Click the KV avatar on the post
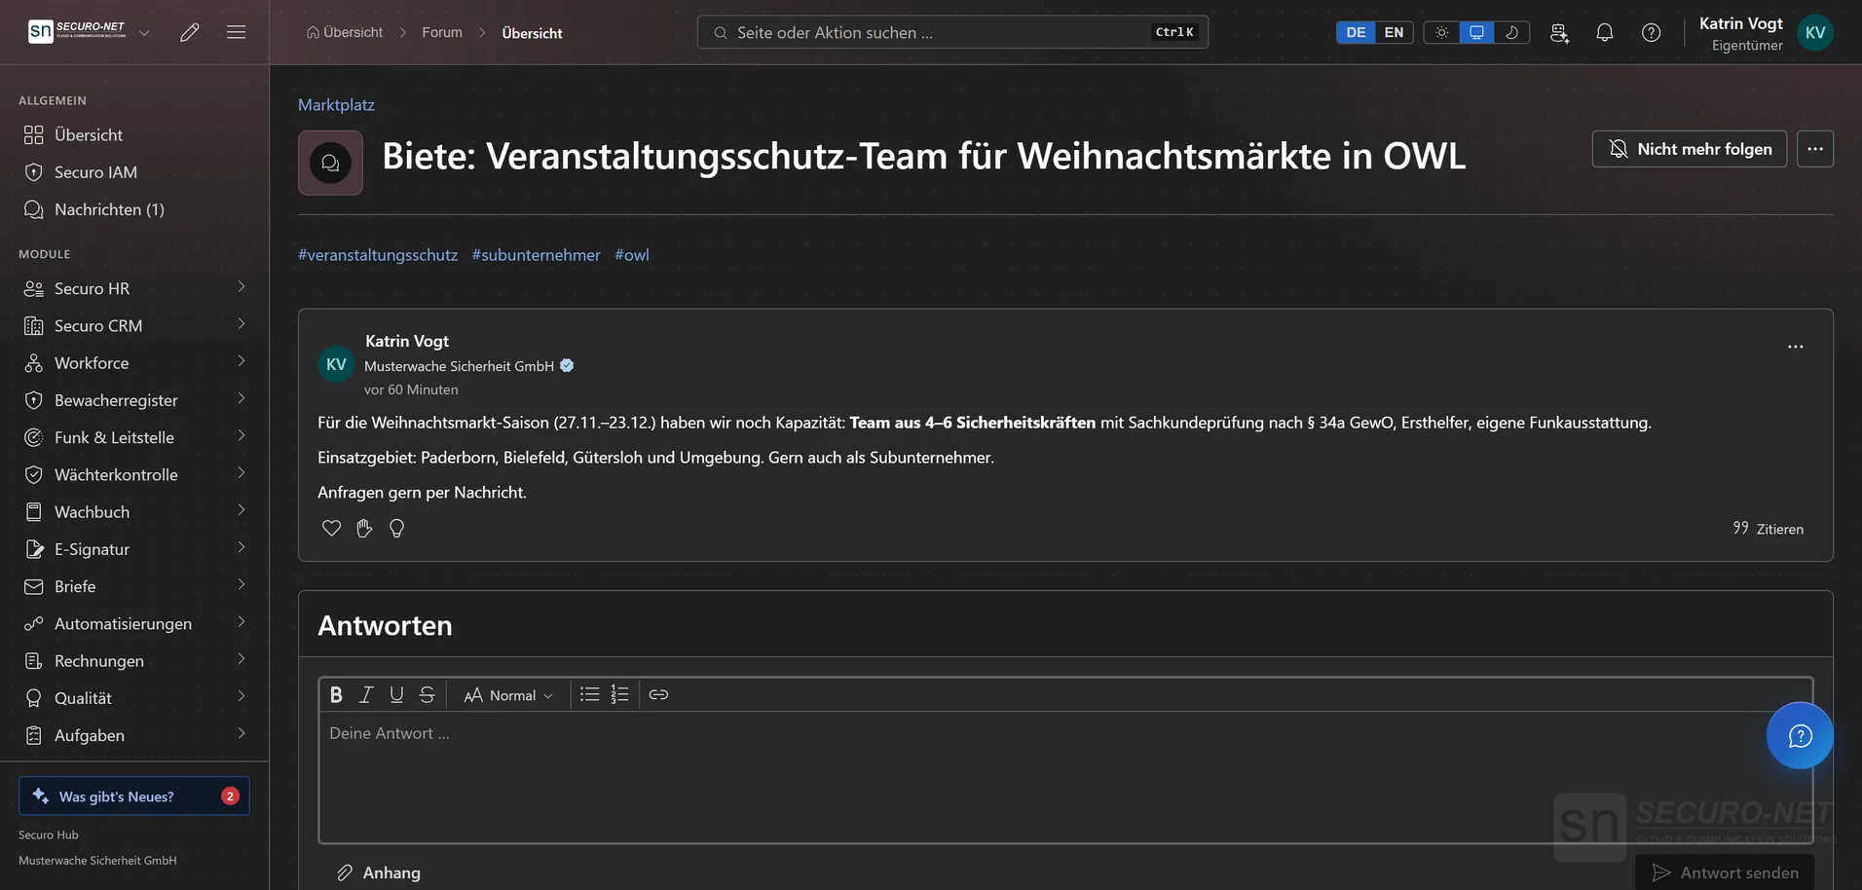 336,364
